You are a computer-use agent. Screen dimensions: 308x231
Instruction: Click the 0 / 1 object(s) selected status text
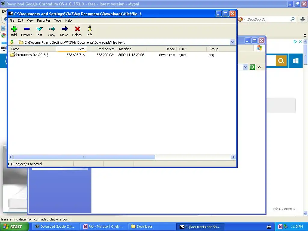tap(25, 164)
